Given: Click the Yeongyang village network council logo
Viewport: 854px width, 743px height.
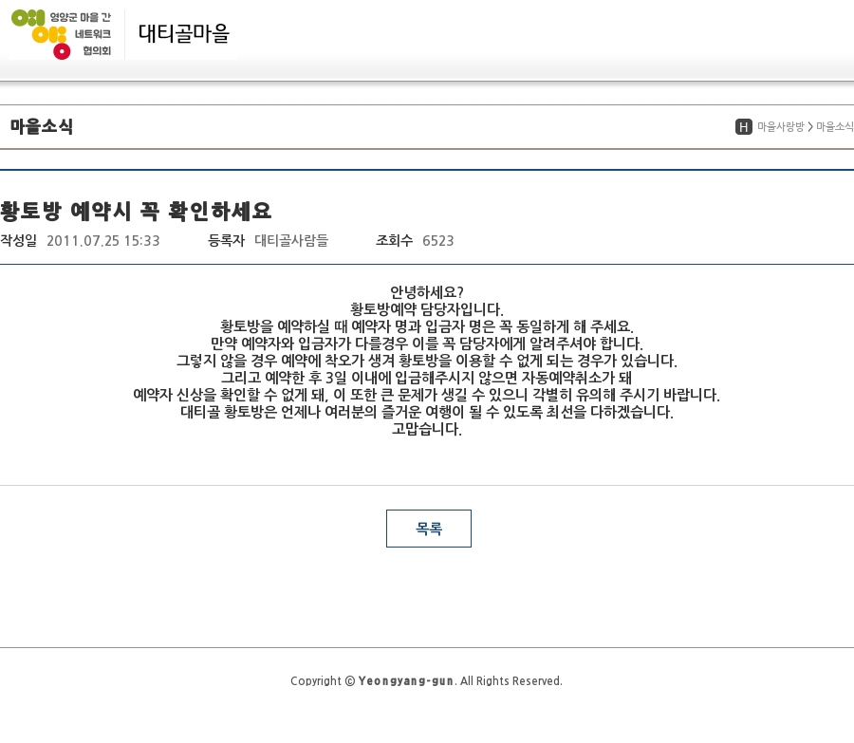Looking at the screenshot, I should pos(62,33).
